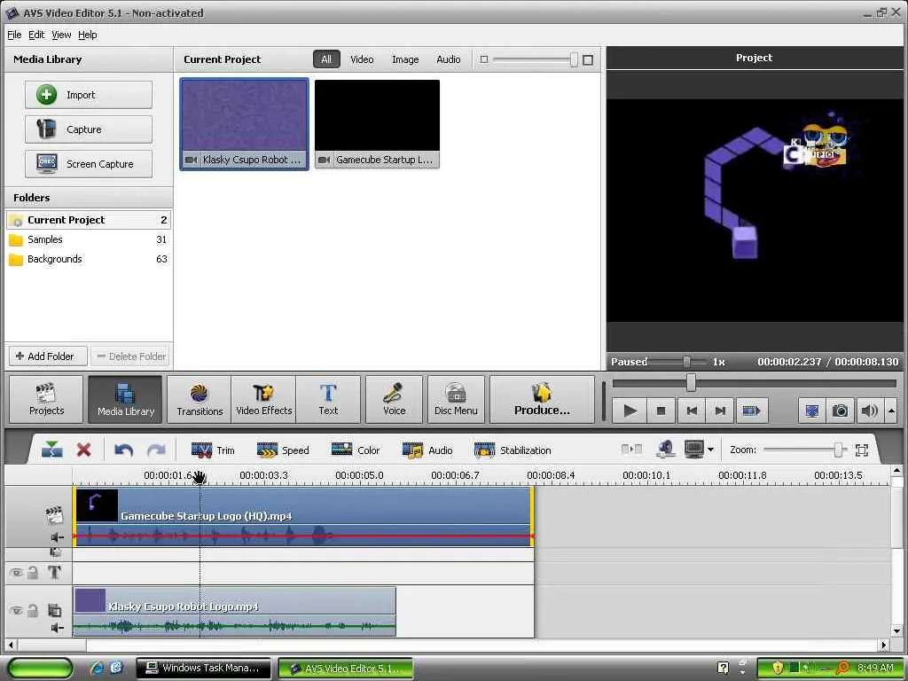Jump to the next scene
The width and height of the screenshot is (908, 681).
pyautogui.click(x=751, y=411)
